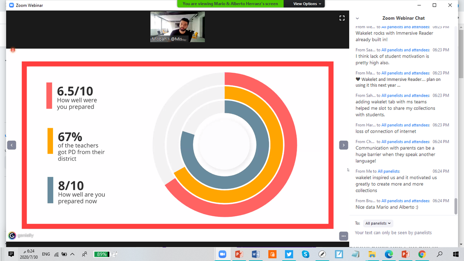Click the 89% battery indicator
Screen dimensions: 464x261
pos(102,254)
